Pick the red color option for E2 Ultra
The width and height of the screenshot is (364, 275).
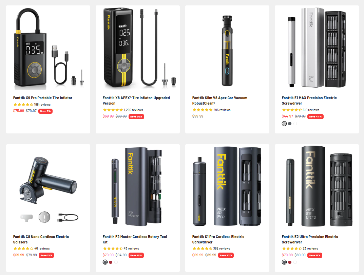[290, 262]
